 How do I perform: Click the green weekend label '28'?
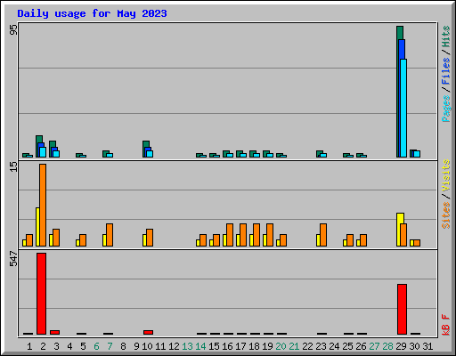pyautogui.click(x=387, y=346)
